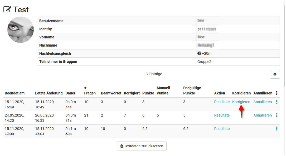The image size is (286, 156).
Task: Open Resultate for the first attempt
Action: pos(222,102)
